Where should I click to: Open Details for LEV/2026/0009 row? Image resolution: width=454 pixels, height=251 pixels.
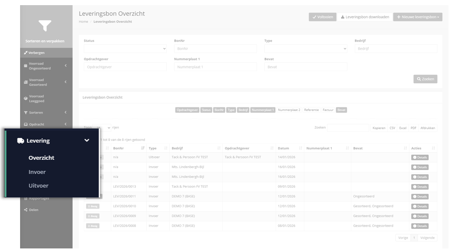point(420,216)
